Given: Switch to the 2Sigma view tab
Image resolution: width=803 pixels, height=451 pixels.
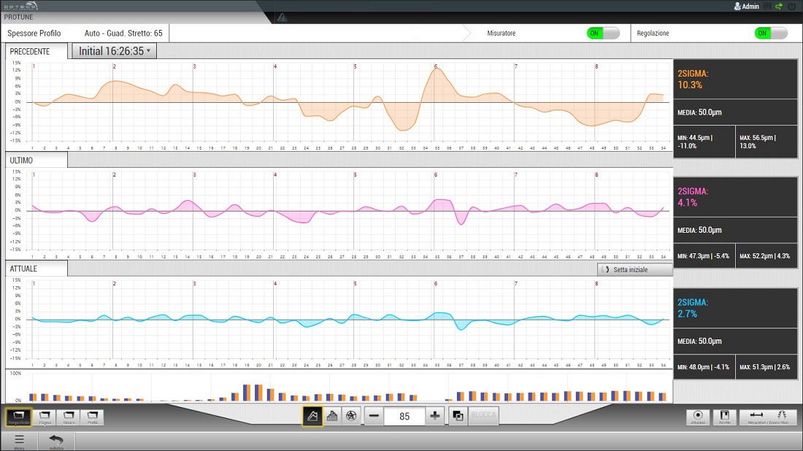Looking at the screenshot, I should (x=45, y=417).
